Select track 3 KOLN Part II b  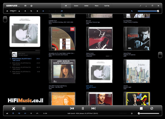pyautogui.click(x=25, y=68)
